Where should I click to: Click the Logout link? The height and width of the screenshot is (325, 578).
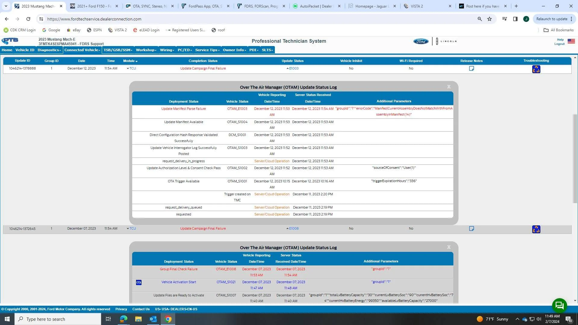559,44
